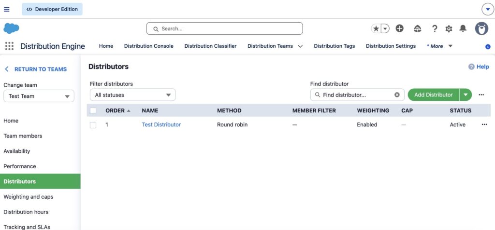The width and height of the screenshot is (495, 230).
Task: Open the Distribution Classifier tab
Action: (x=210, y=46)
